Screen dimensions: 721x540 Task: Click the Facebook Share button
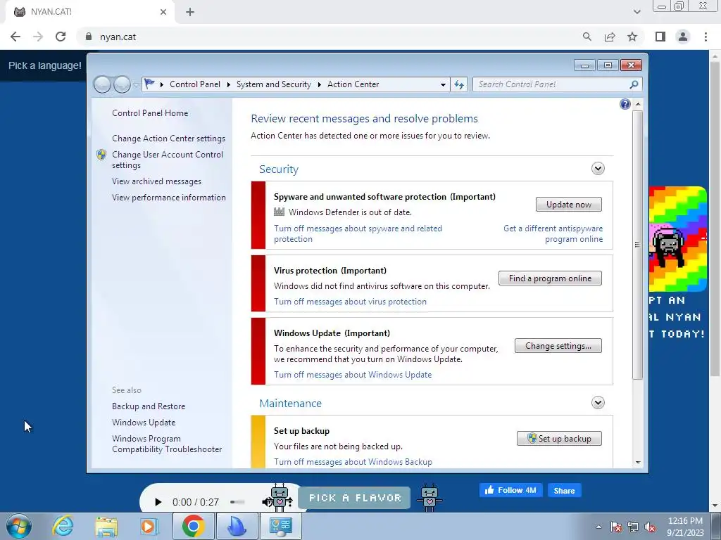[564, 490]
